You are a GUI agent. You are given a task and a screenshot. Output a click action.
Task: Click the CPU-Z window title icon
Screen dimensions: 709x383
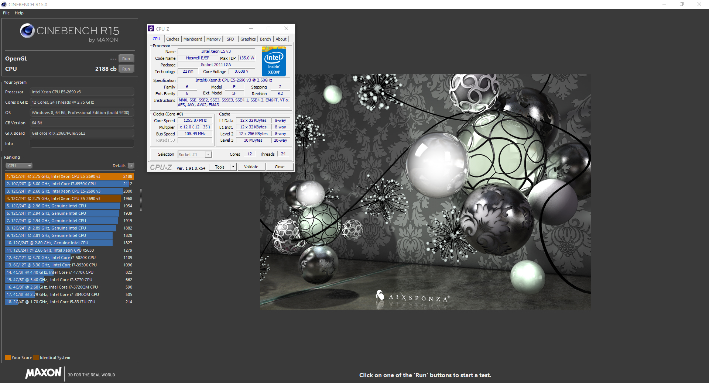(x=151, y=28)
